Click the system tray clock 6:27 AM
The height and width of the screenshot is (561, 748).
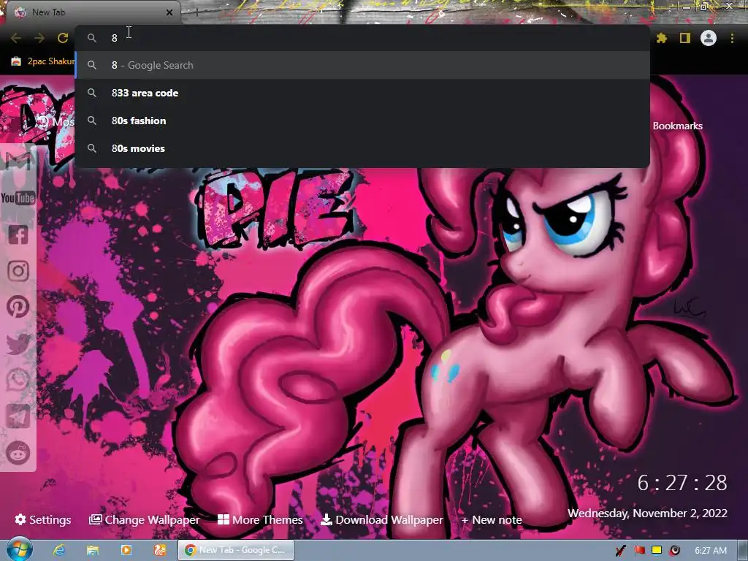(711, 551)
